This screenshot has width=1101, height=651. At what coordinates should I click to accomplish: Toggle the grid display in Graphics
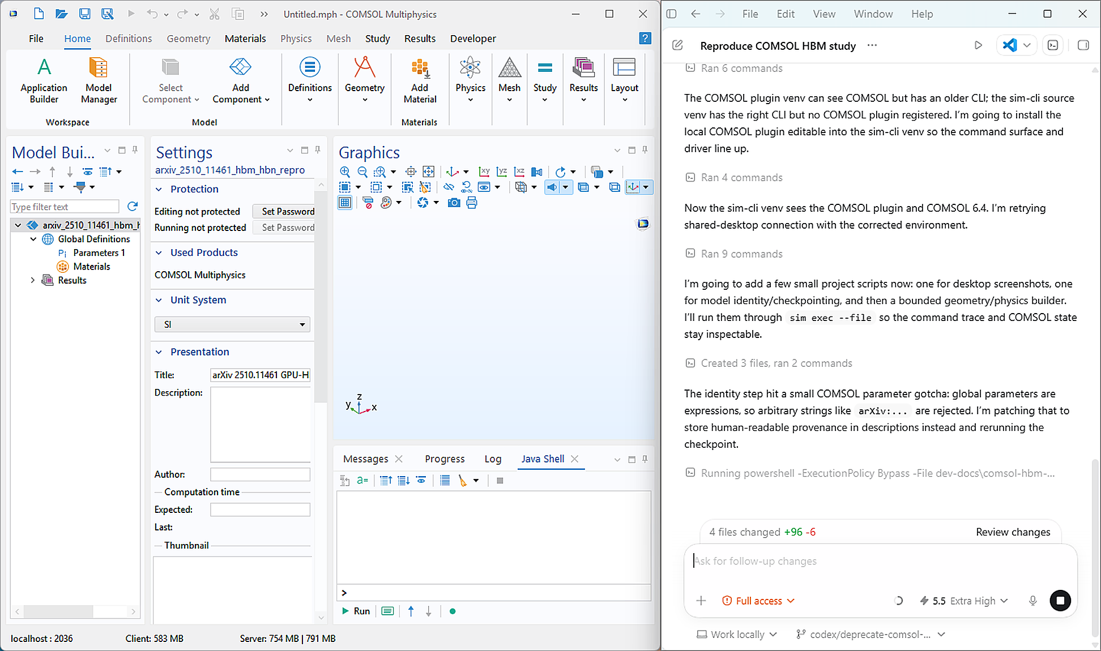tap(345, 203)
